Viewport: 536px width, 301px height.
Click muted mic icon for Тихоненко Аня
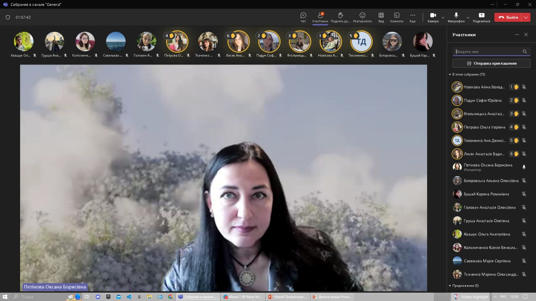coord(524,140)
